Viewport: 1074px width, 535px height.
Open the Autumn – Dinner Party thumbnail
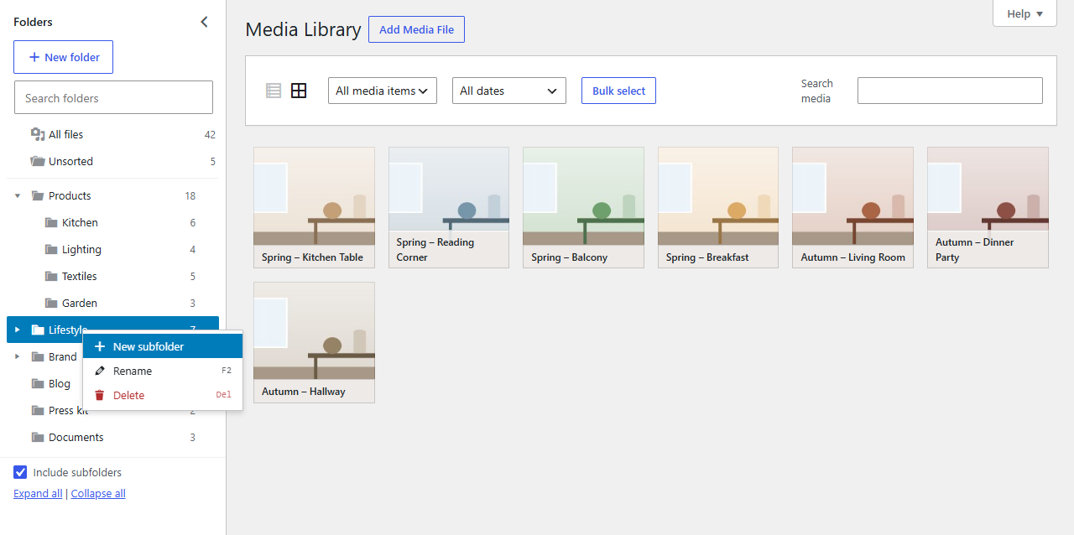pos(988,207)
